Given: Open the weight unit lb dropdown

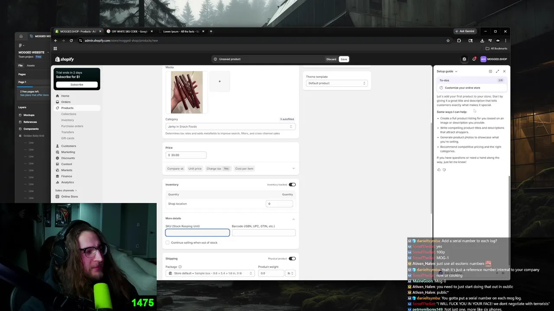Looking at the screenshot, I should [290, 273].
